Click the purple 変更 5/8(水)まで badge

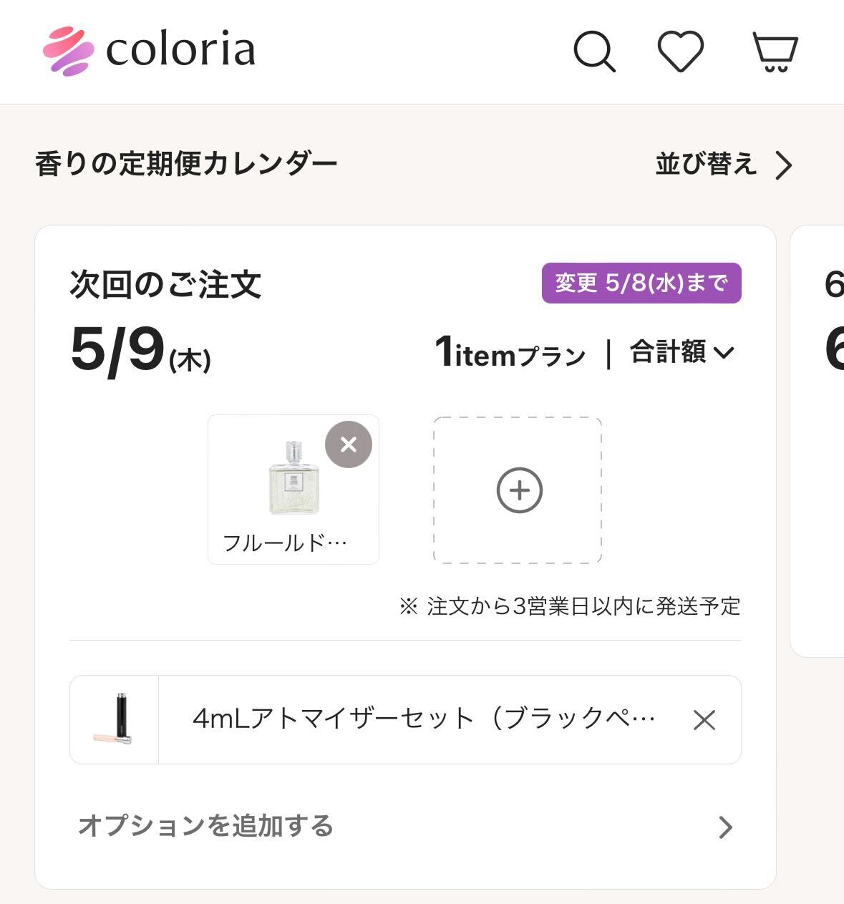(641, 283)
